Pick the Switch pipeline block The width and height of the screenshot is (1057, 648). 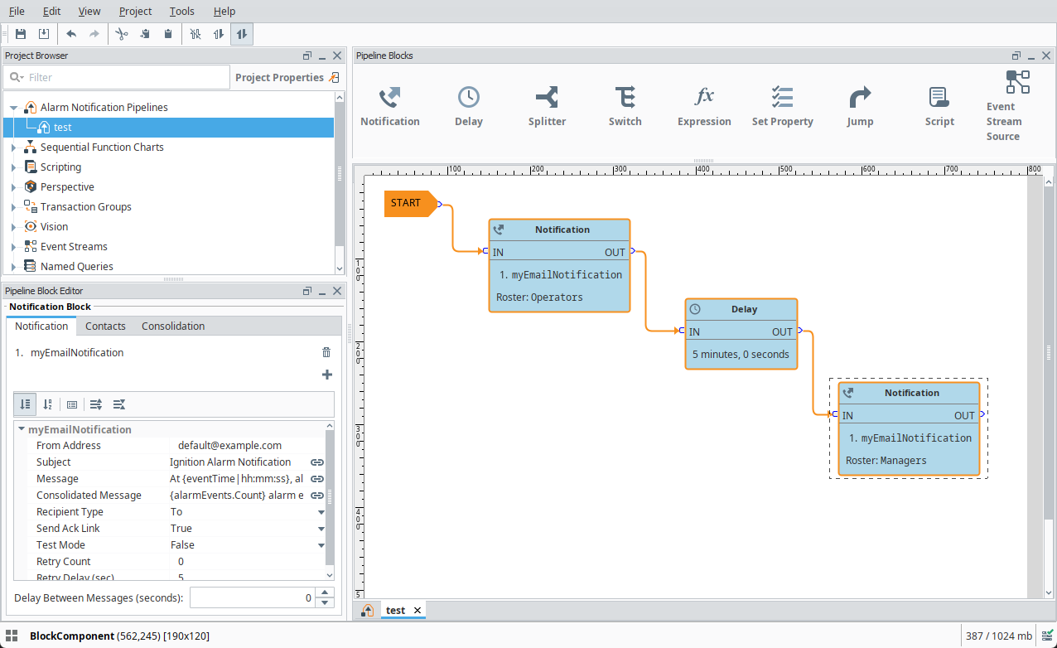click(x=625, y=107)
